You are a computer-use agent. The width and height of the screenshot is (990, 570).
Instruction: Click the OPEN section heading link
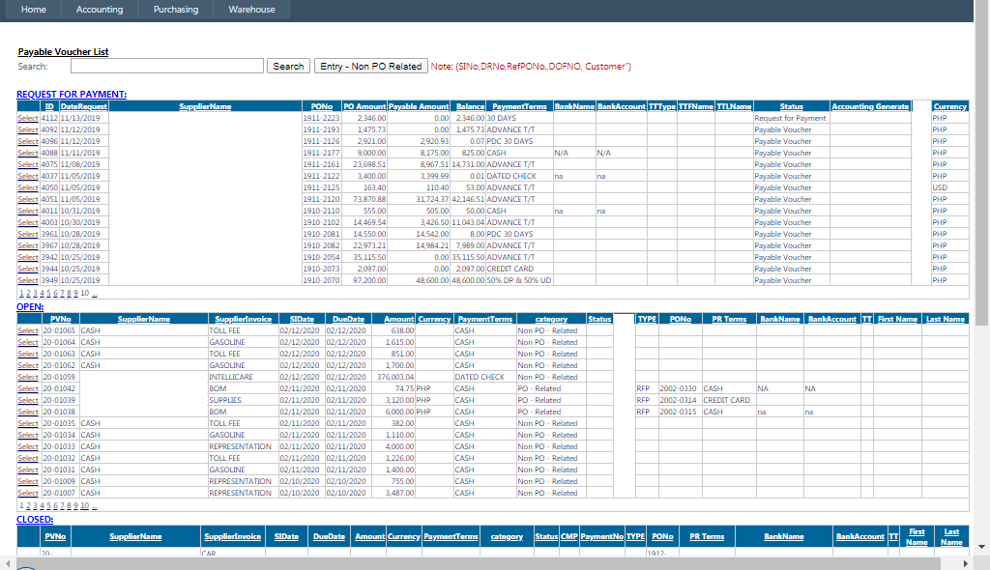point(30,307)
